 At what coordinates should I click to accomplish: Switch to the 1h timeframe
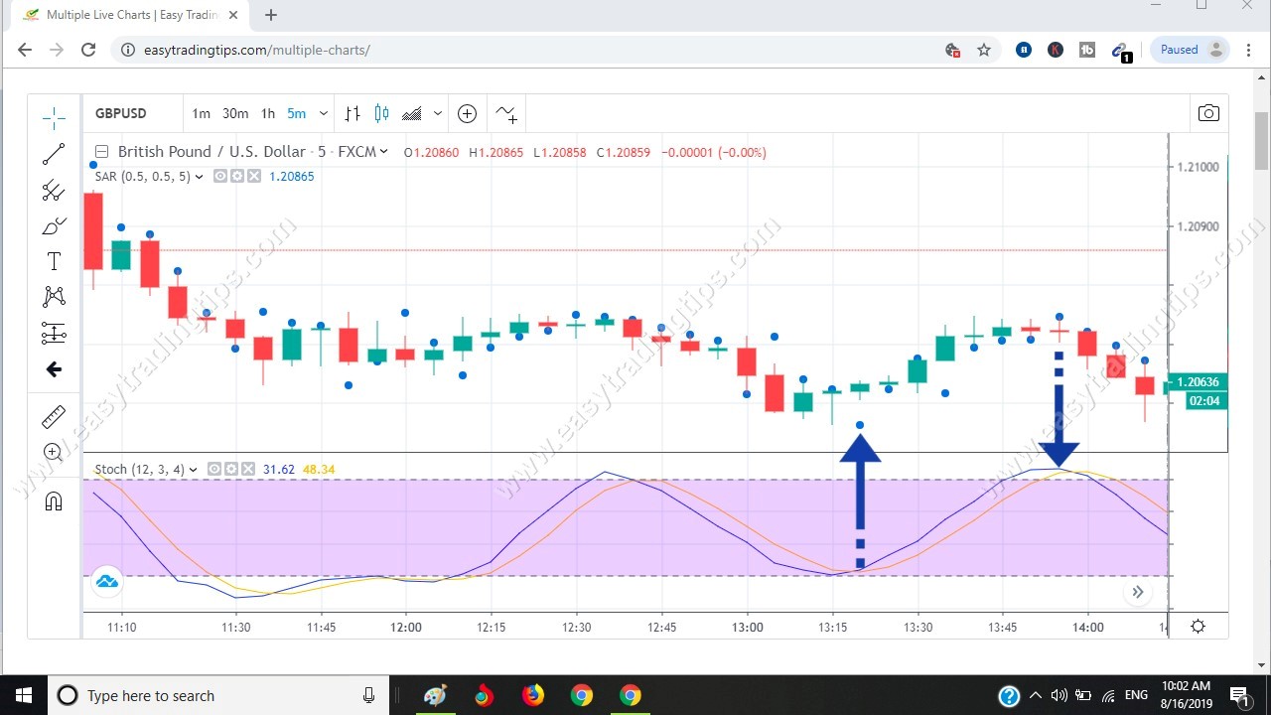[267, 113]
